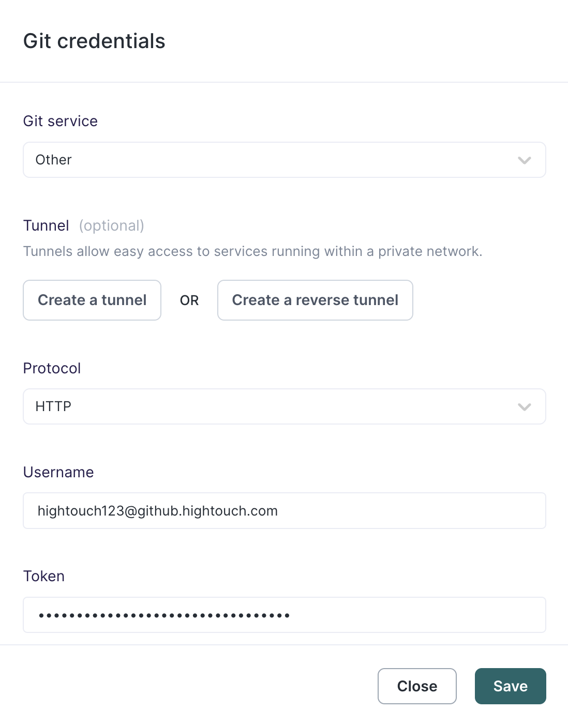
Task: Open the Protocol dropdown showing HTTP
Action: click(284, 406)
